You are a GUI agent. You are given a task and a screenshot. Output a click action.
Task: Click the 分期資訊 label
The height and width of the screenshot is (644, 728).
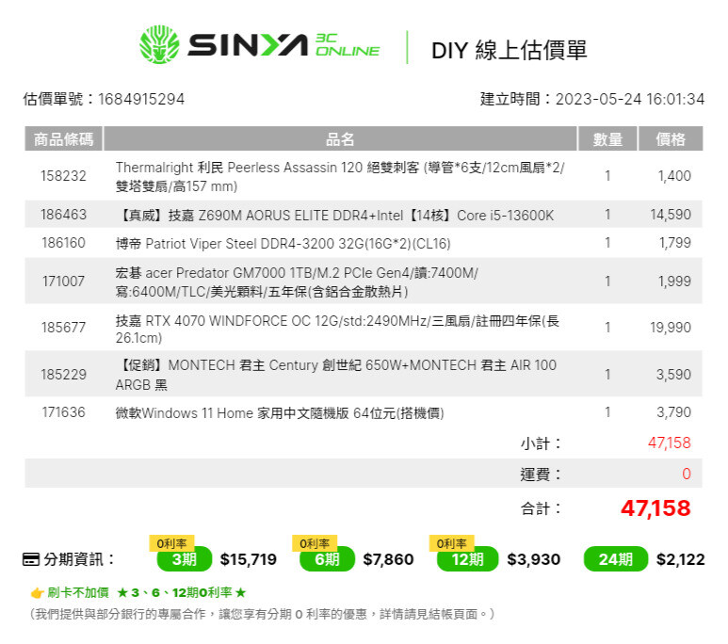79,559
